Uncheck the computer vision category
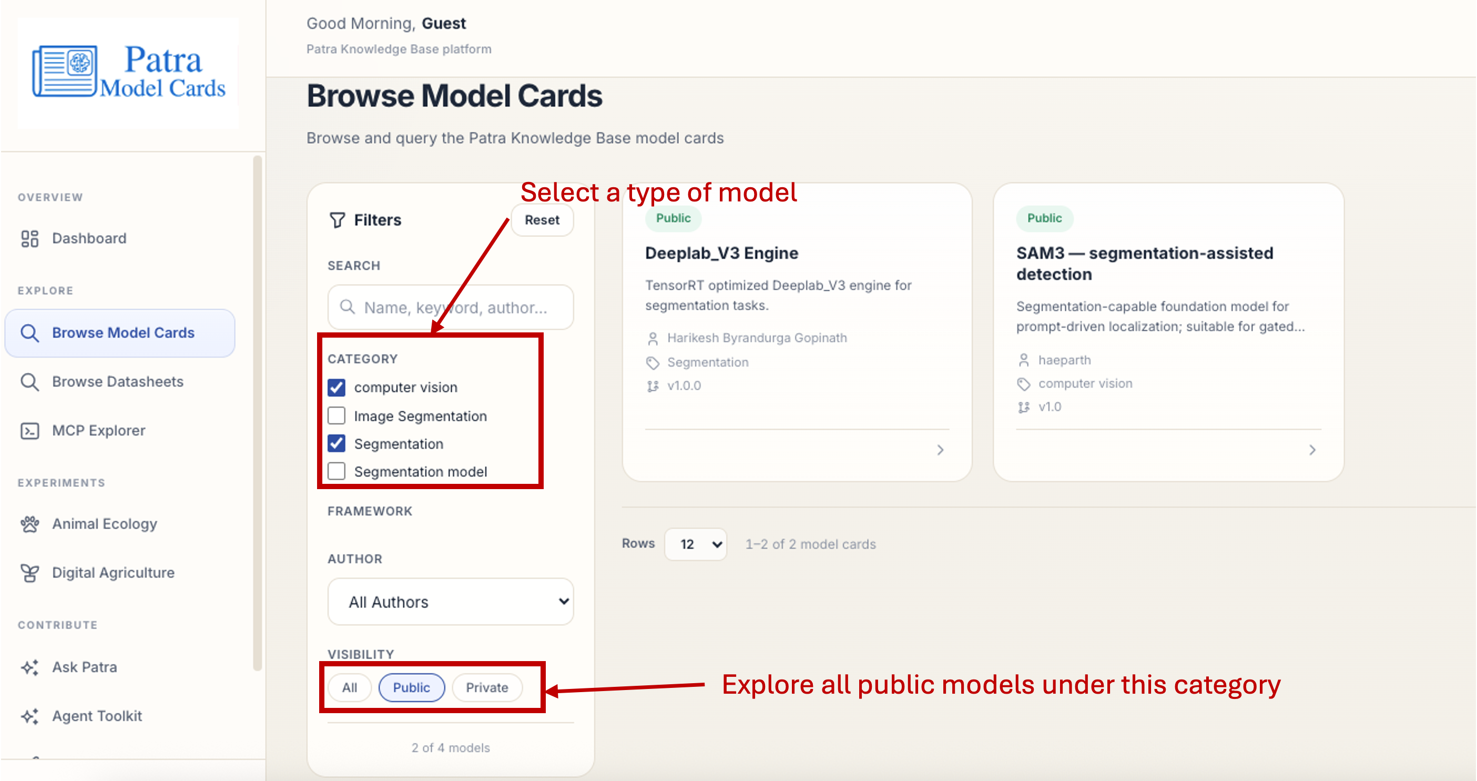The image size is (1477, 781). [337, 388]
